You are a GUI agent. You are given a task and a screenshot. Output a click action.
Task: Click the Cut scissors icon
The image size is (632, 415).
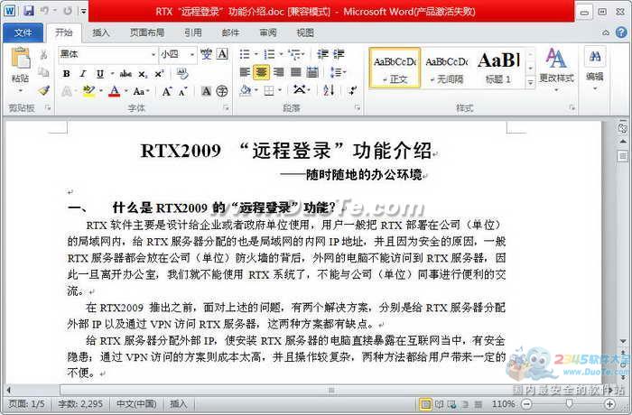pyautogui.click(x=43, y=54)
